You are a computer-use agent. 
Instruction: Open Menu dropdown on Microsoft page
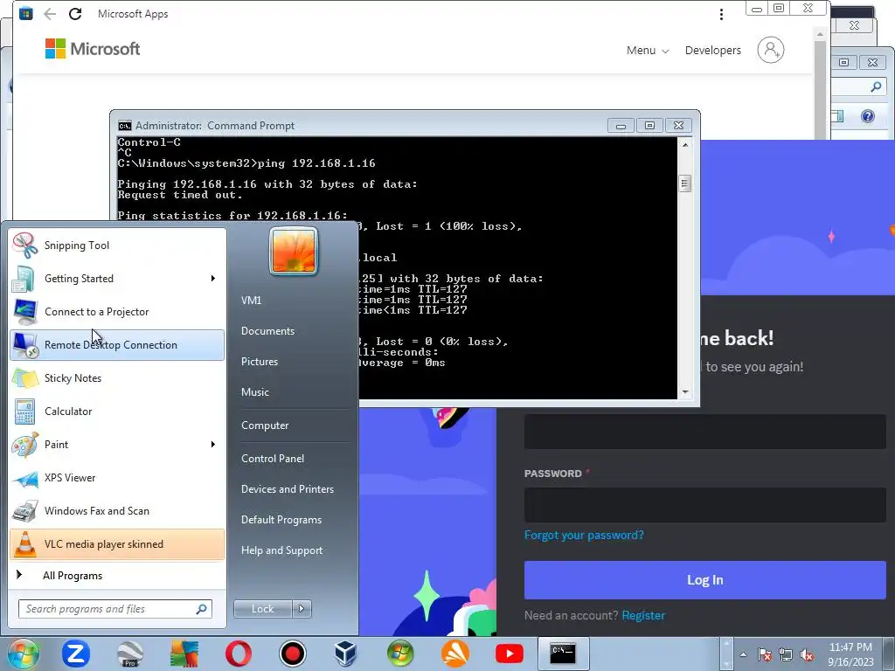[x=648, y=50]
